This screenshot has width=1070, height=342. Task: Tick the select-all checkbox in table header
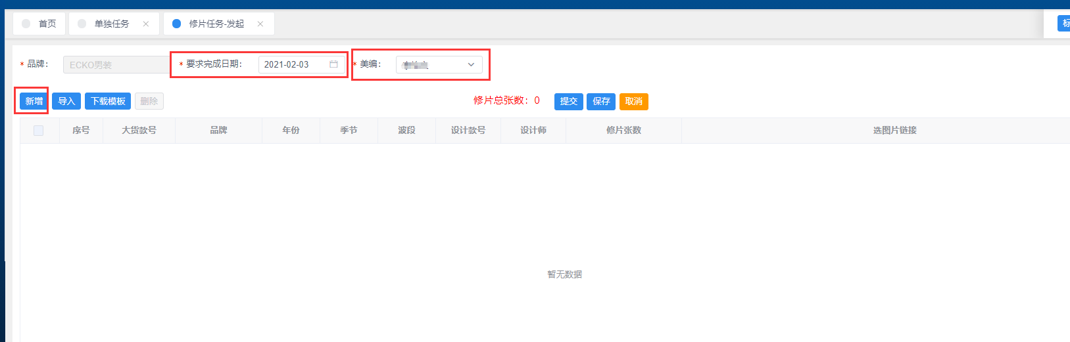(x=39, y=131)
